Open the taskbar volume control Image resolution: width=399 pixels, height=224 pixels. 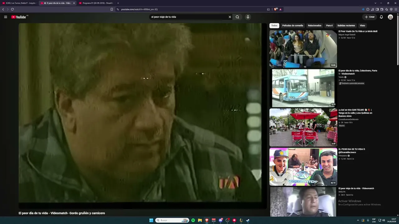(x=383, y=220)
